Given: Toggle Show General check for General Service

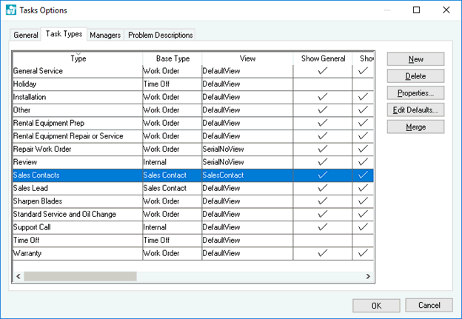Looking at the screenshot, I should 323,71.
